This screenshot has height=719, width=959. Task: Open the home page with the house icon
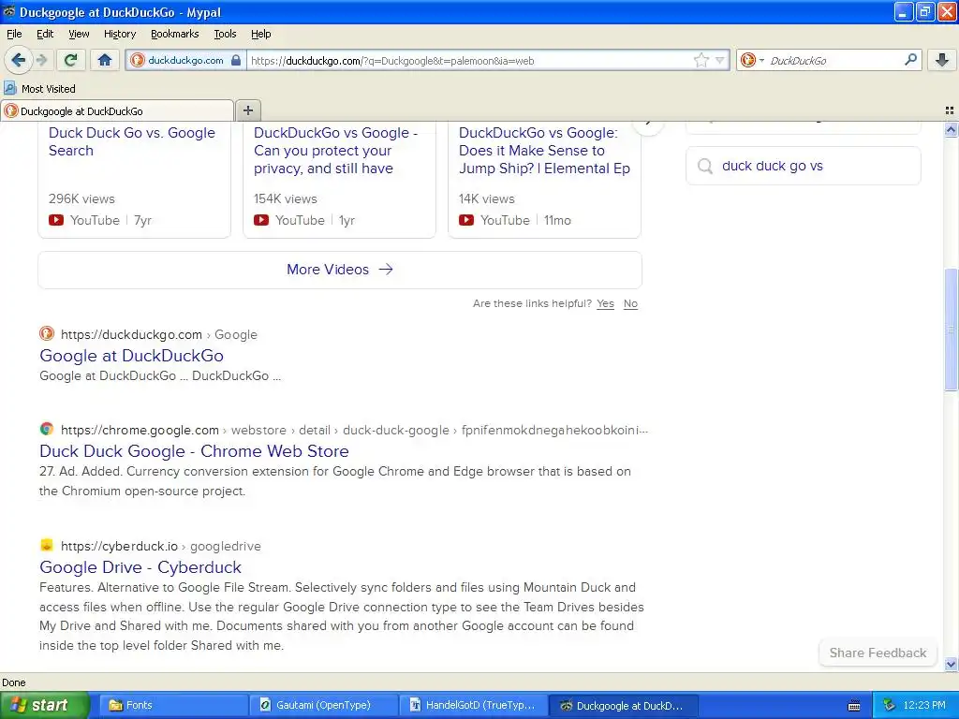click(x=105, y=60)
